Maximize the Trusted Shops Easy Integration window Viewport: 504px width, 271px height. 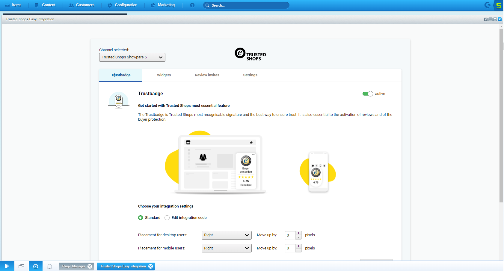pos(495,19)
